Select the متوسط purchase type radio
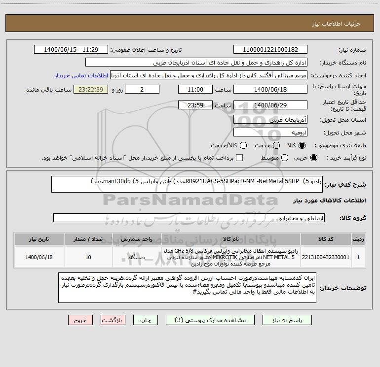The image size is (380, 367). pos(285,158)
